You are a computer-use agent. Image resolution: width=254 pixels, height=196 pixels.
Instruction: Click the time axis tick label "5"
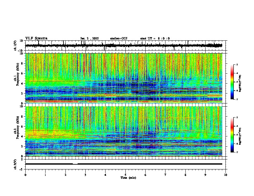click(125, 175)
